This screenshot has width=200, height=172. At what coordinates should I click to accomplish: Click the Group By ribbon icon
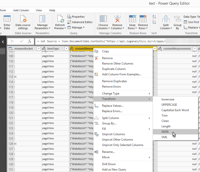[178, 19]
